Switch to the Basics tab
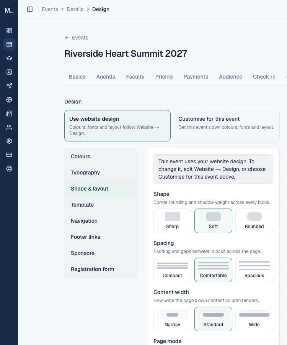Viewport: 287px width, 345px height. (x=77, y=77)
